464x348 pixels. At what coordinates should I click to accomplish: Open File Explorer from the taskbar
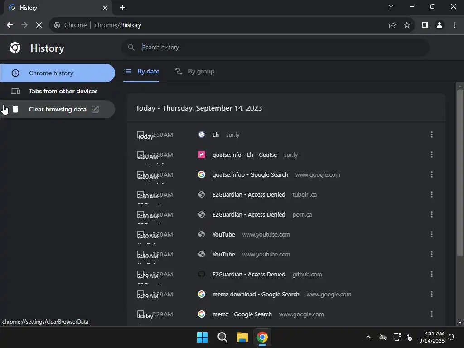[242, 337]
